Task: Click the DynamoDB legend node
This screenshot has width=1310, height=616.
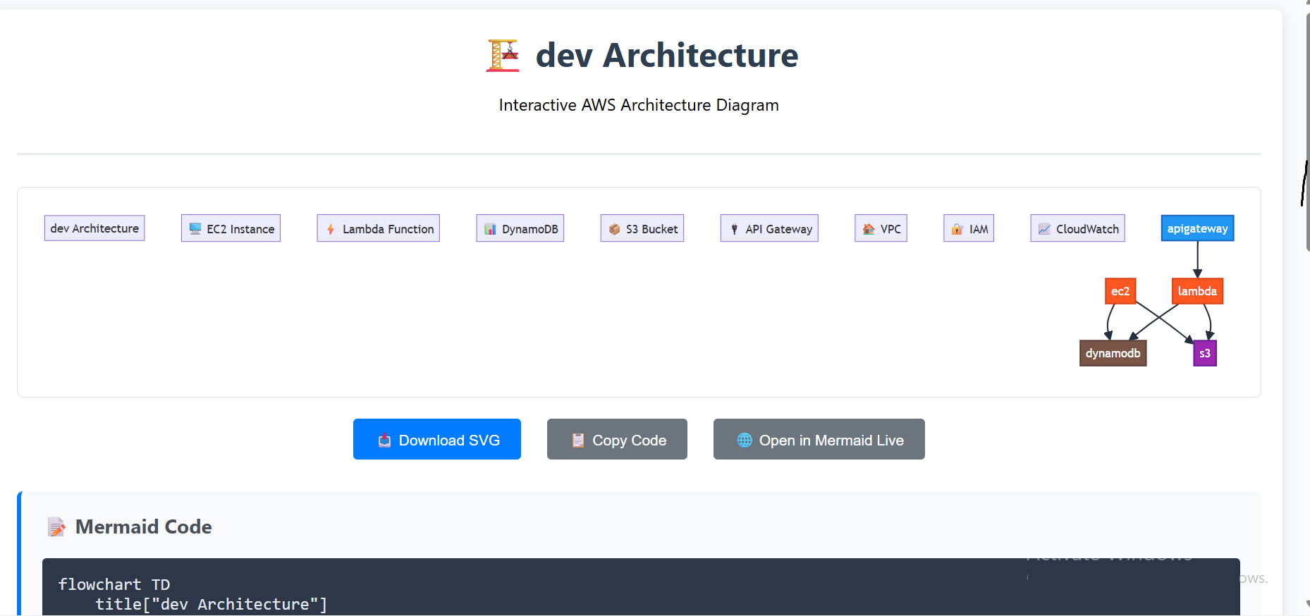Action: point(520,228)
